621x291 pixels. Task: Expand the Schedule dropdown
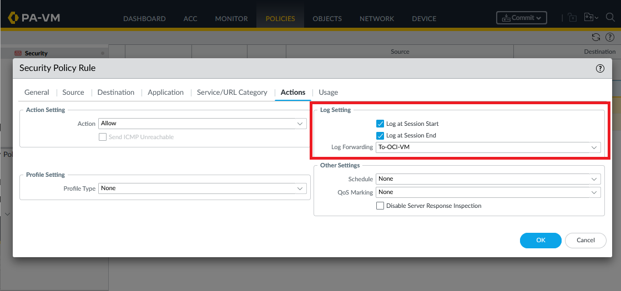click(488, 179)
